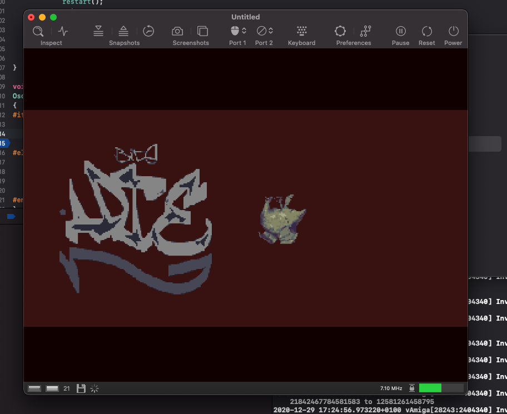Toggle the warp mode lock icon
This screenshot has width=507, height=414.
[411, 388]
